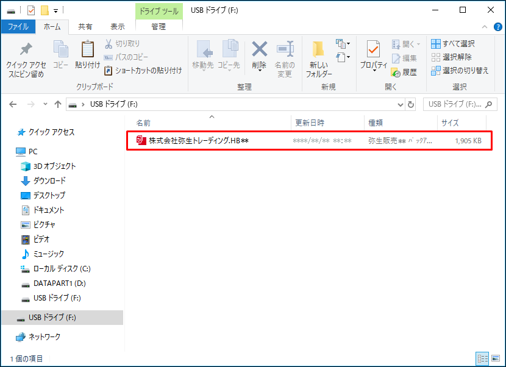Switch to the Home (ホーム) tab
Screen dimensions: 506x367
coord(52,26)
